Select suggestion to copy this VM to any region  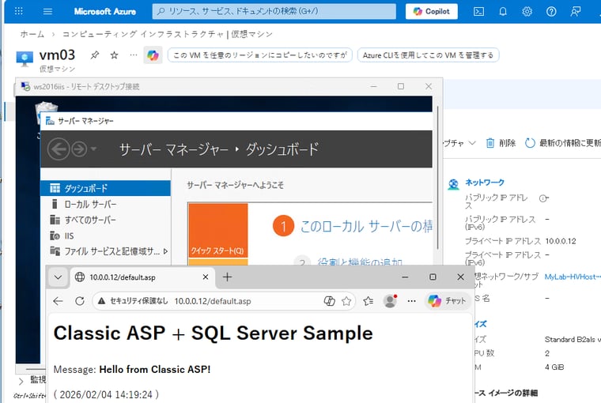[x=260, y=55]
